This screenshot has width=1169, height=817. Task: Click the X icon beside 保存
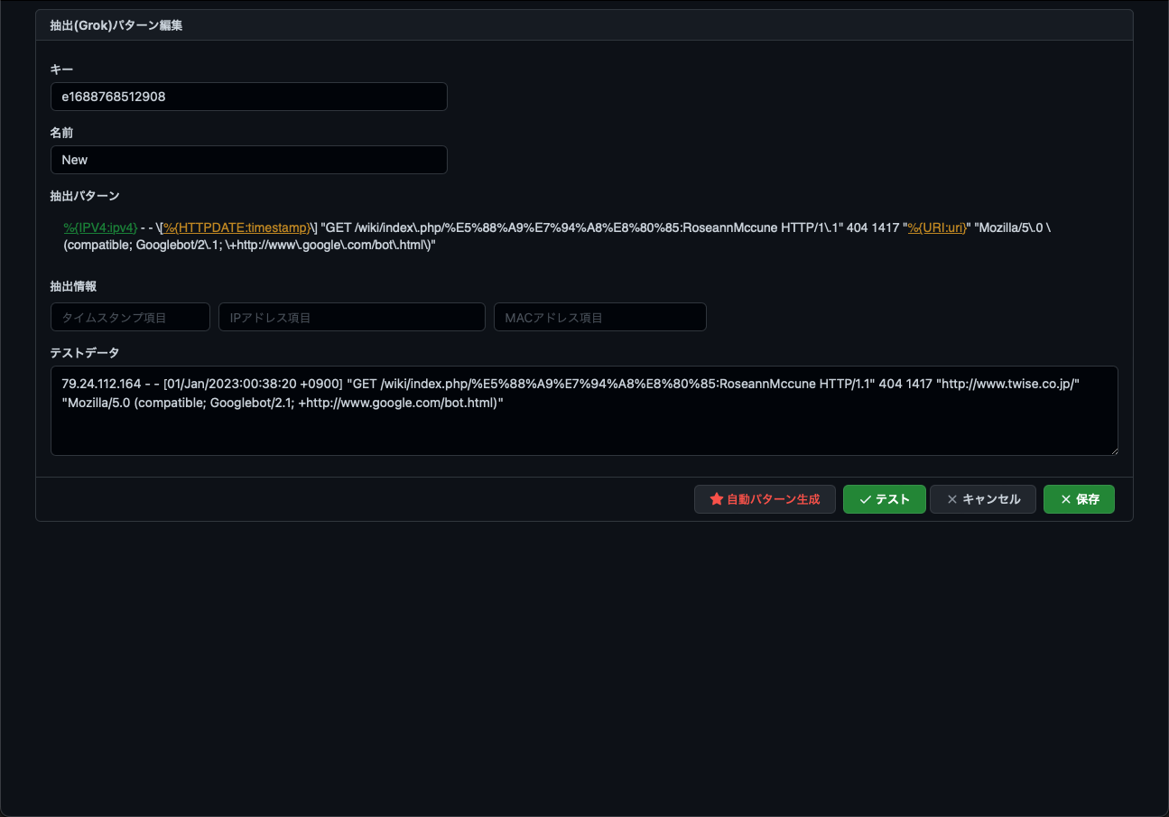1065,499
